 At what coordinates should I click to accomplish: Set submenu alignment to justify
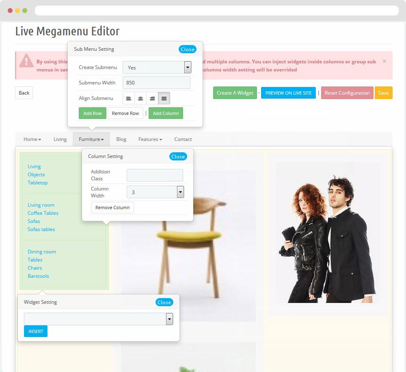(164, 98)
